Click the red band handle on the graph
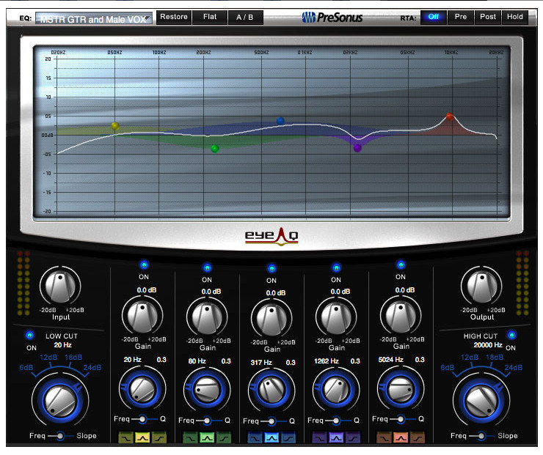 coord(450,116)
